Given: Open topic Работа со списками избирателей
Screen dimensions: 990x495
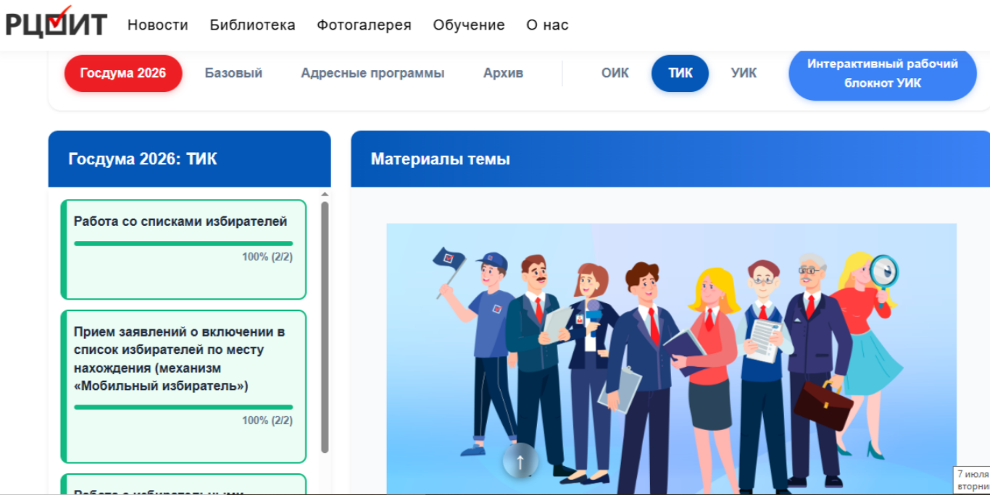Looking at the screenshot, I should 183,250.
